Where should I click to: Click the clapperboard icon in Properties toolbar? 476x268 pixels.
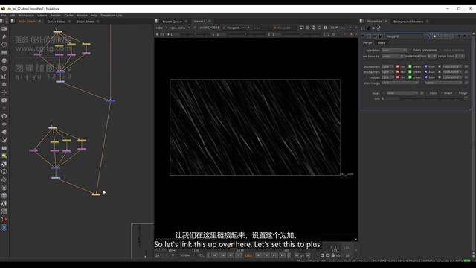[368, 28]
